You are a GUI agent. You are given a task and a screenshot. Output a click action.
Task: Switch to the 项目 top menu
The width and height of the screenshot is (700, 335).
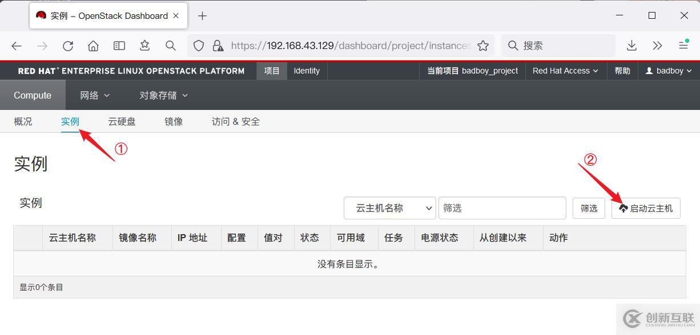tap(272, 71)
